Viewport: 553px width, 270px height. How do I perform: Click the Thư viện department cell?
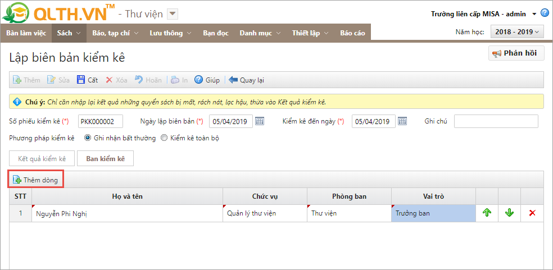pos(349,213)
